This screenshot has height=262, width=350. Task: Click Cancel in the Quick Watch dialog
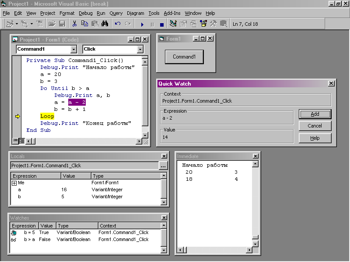tap(315, 126)
